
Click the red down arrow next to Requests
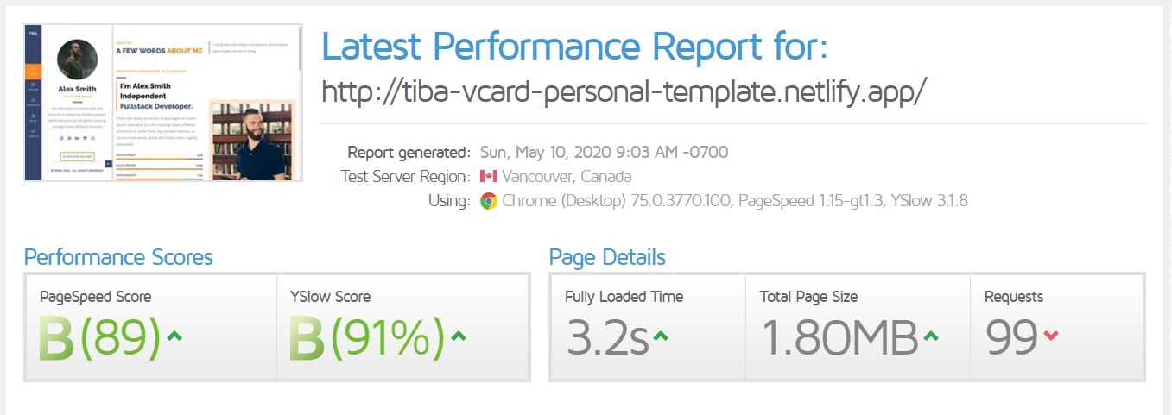click(x=1051, y=336)
